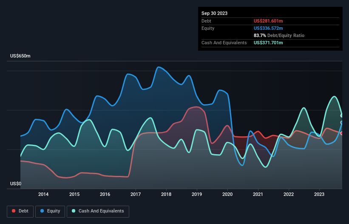Click the US$650m y-axis label
Image resolution: width=349 pixels, height=224 pixels.
20,56
